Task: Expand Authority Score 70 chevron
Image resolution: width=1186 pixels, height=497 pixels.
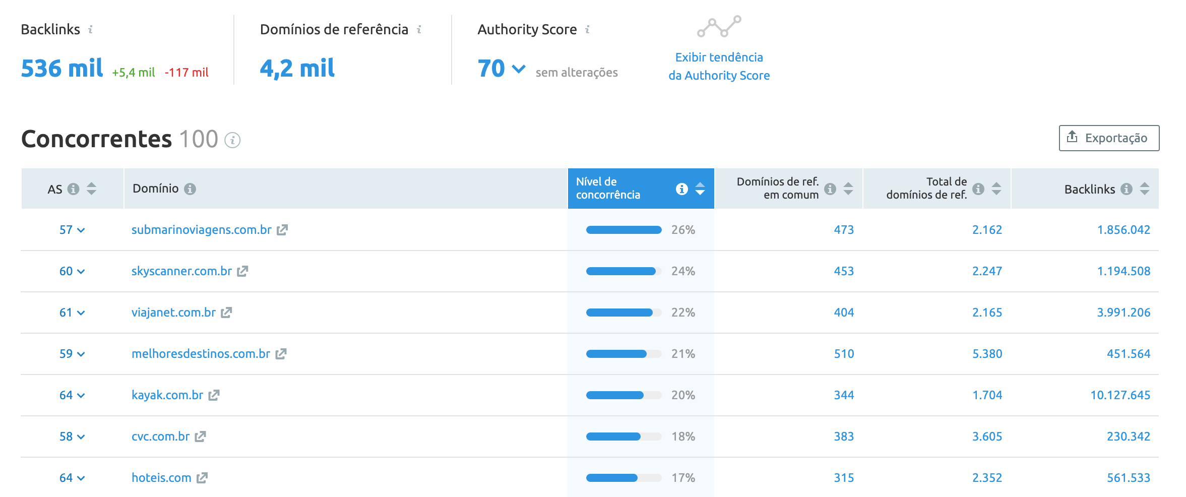Action: click(519, 69)
